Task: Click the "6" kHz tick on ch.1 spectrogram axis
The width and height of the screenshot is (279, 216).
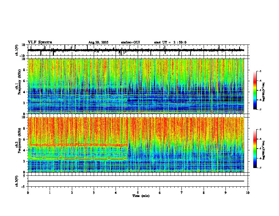Action: point(25,81)
